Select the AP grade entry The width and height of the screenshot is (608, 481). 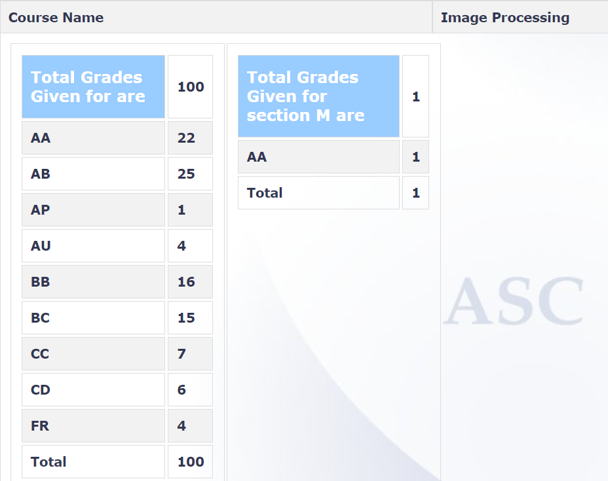[93, 209]
